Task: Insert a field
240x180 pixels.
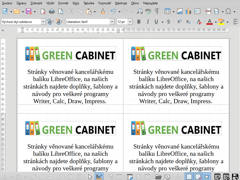Action: [217, 11]
